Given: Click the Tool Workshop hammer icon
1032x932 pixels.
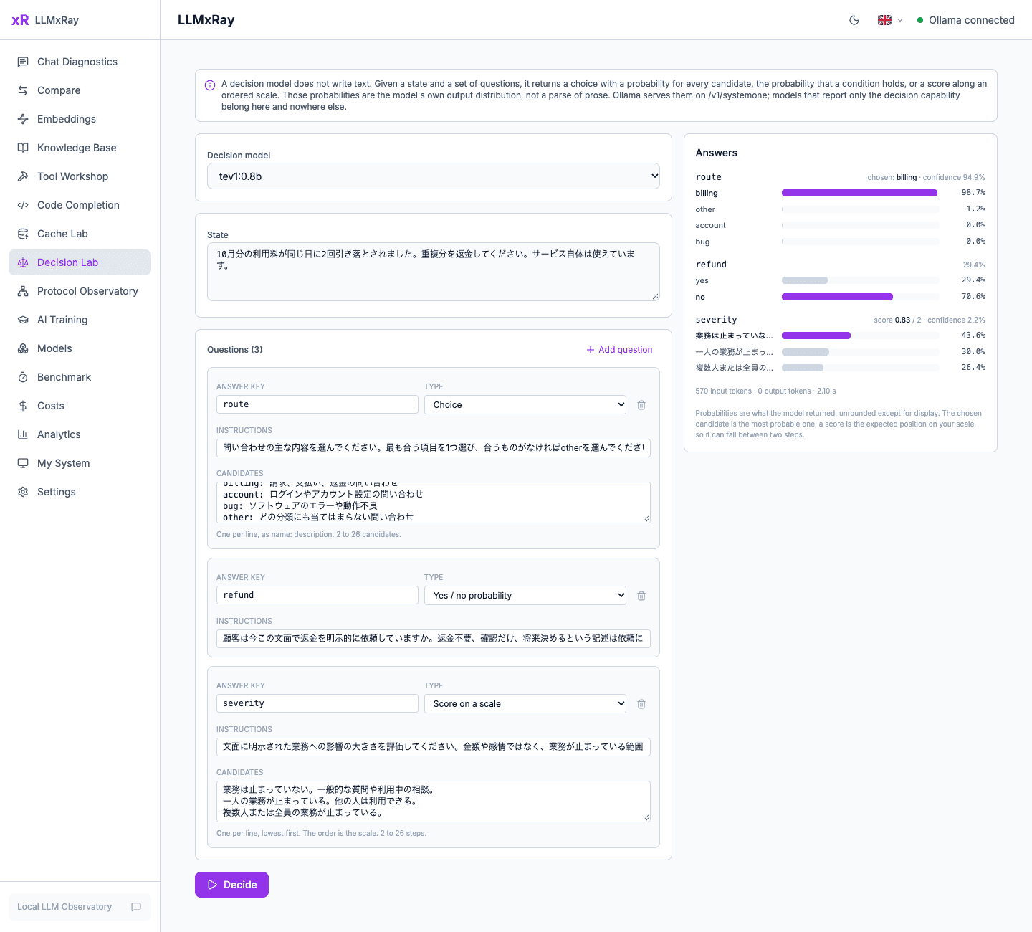Looking at the screenshot, I should (x=23, y=176).
